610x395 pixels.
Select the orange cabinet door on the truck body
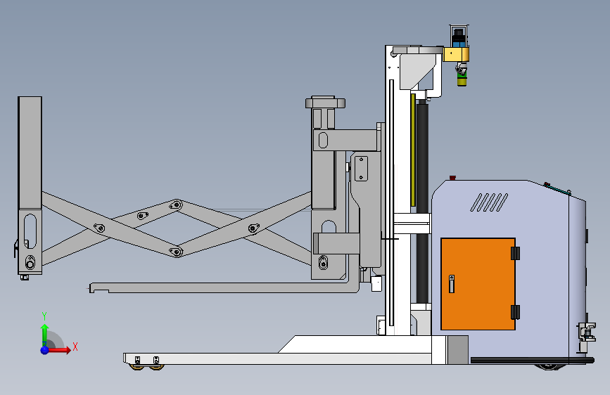tap(478, 284)
